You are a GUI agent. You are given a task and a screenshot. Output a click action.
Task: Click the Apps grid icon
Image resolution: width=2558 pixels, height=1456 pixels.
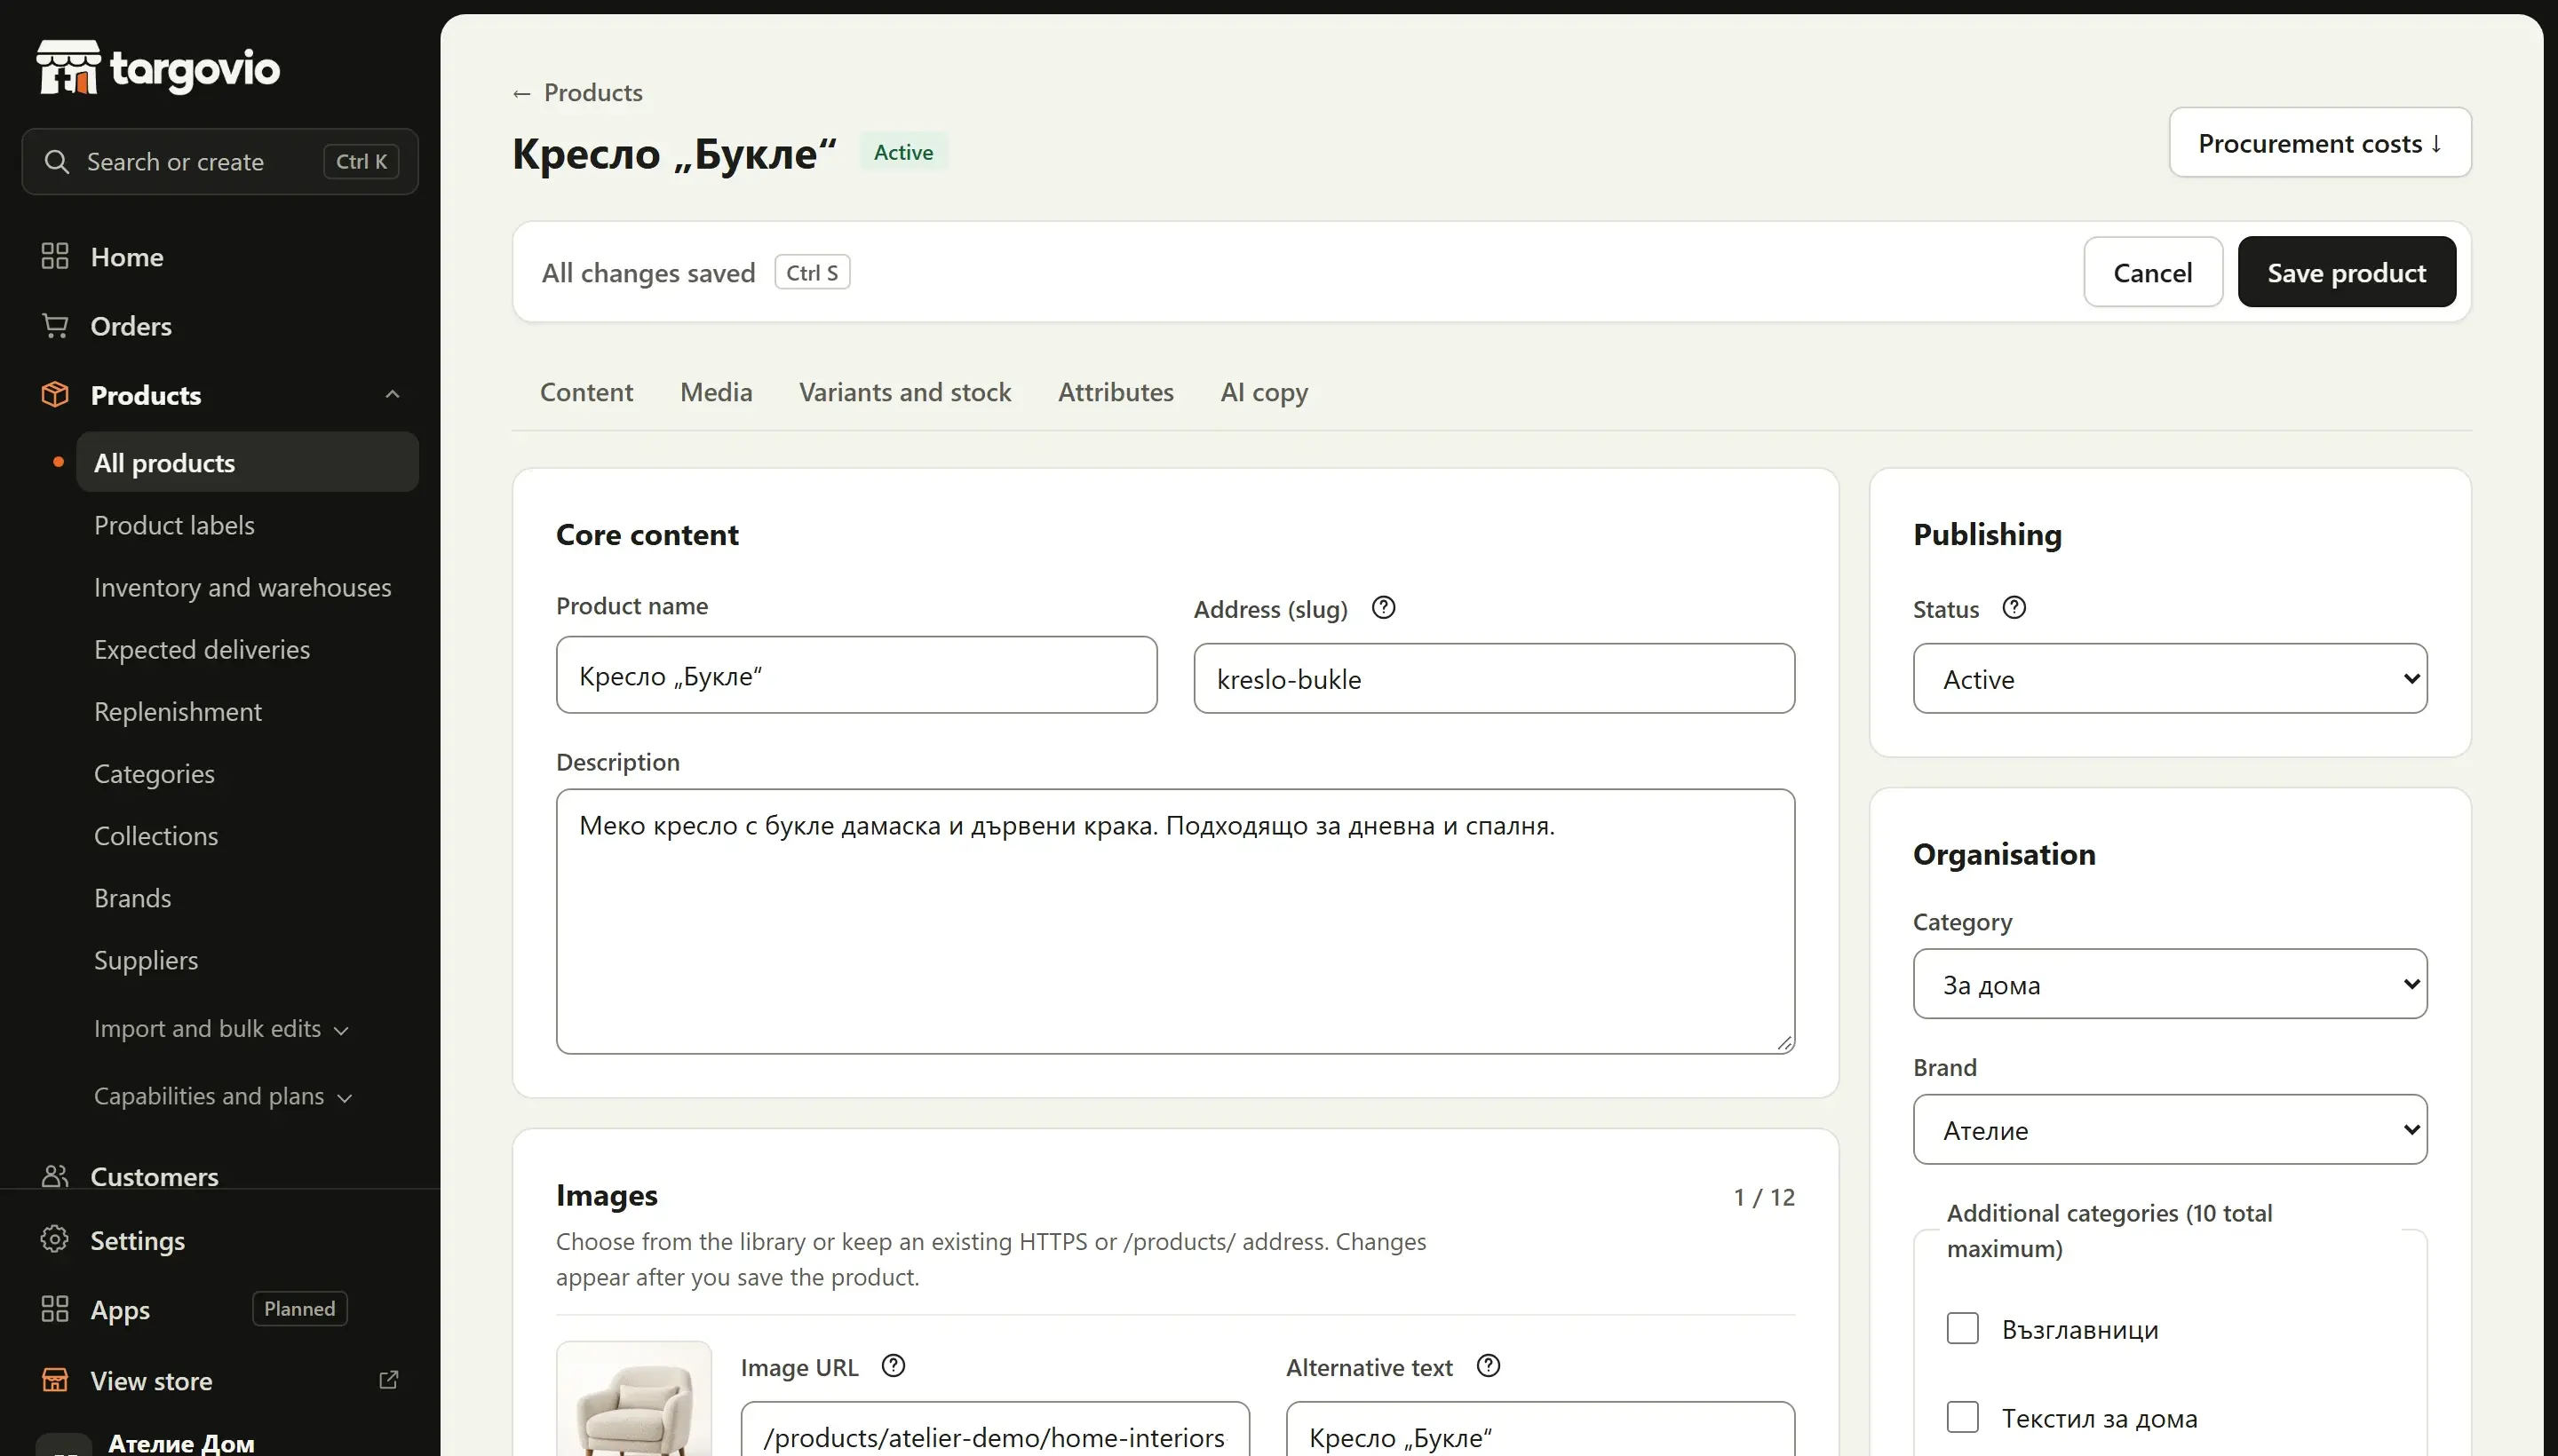pyautogui.click(x=55, y=1309)
